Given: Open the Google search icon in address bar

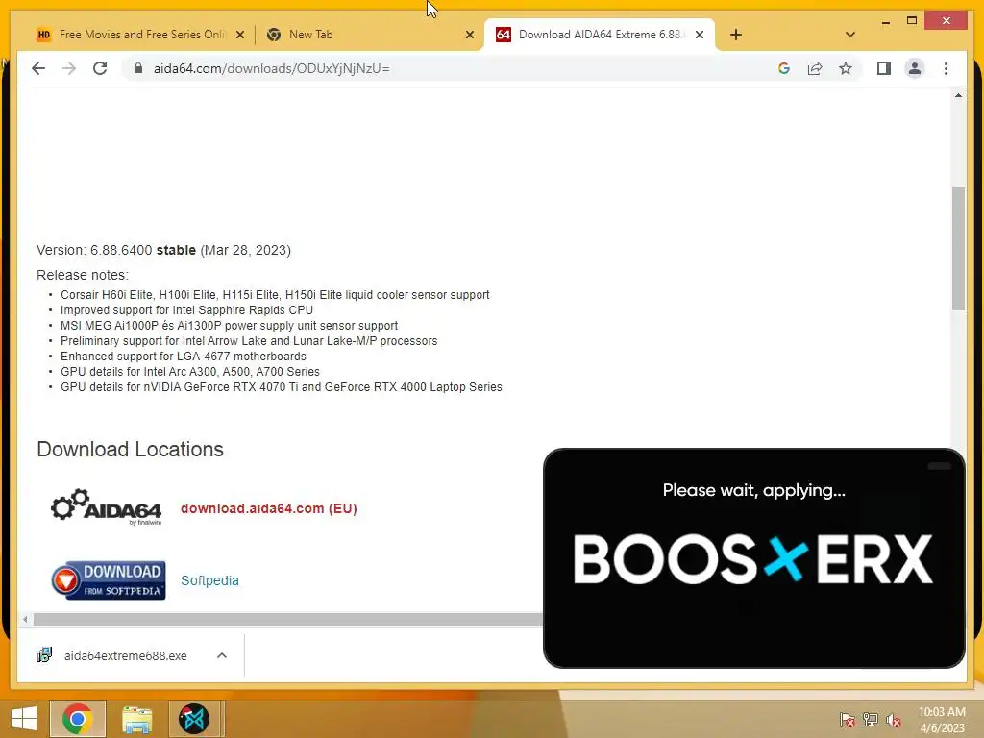Looking at the screenshot, I should click(784, 68).
